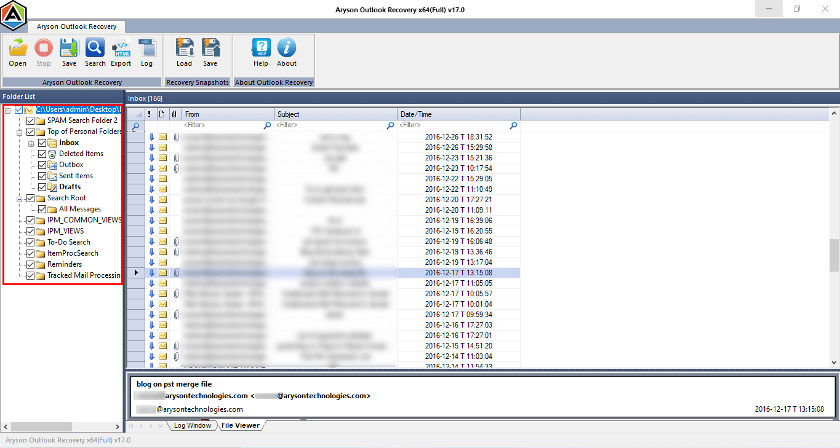Open the Help icon

tap(261, 48)
